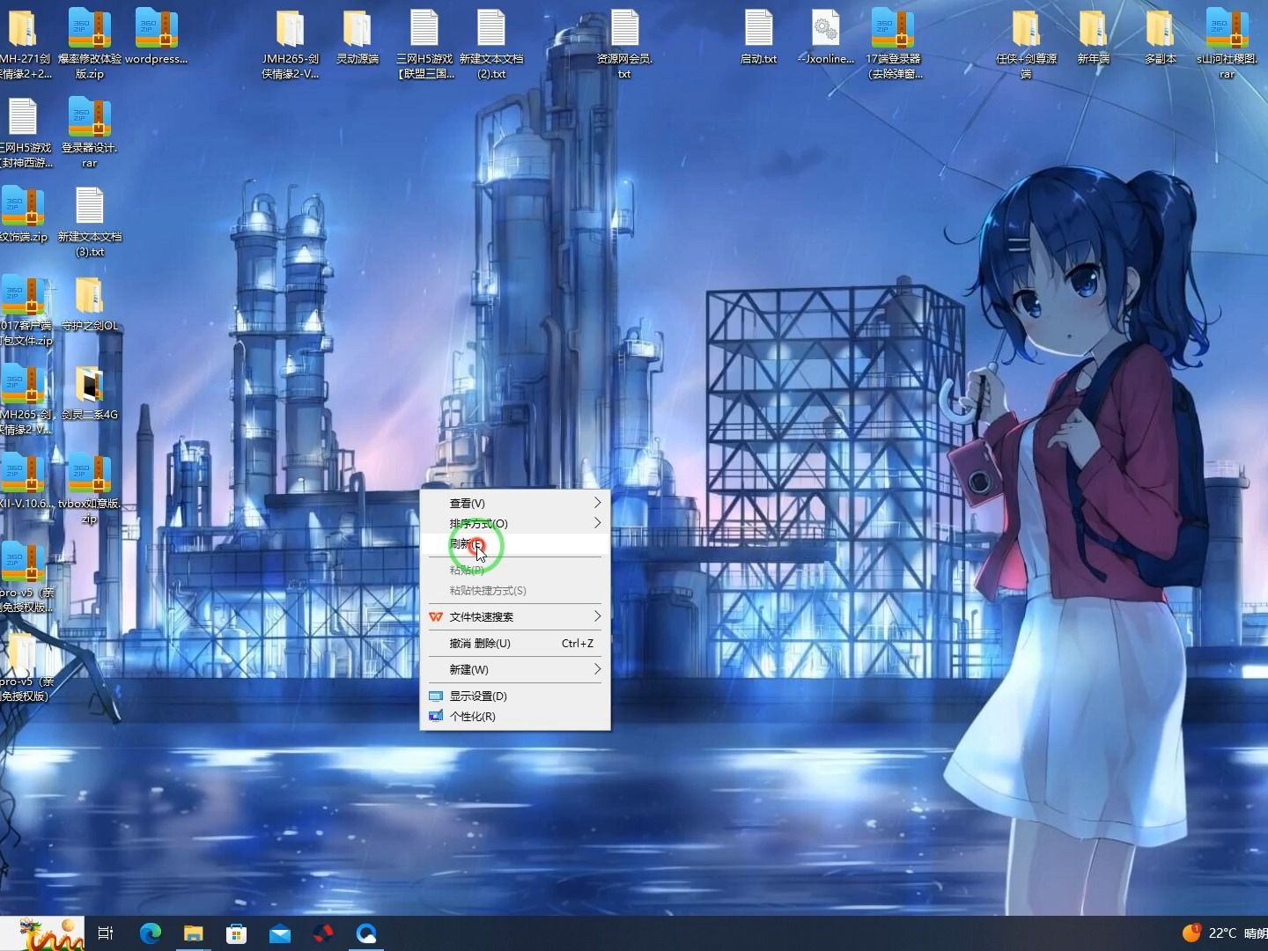The image size is (1268, 951).
Task: Open Task View on the taskbar
Action: point(105,933)
